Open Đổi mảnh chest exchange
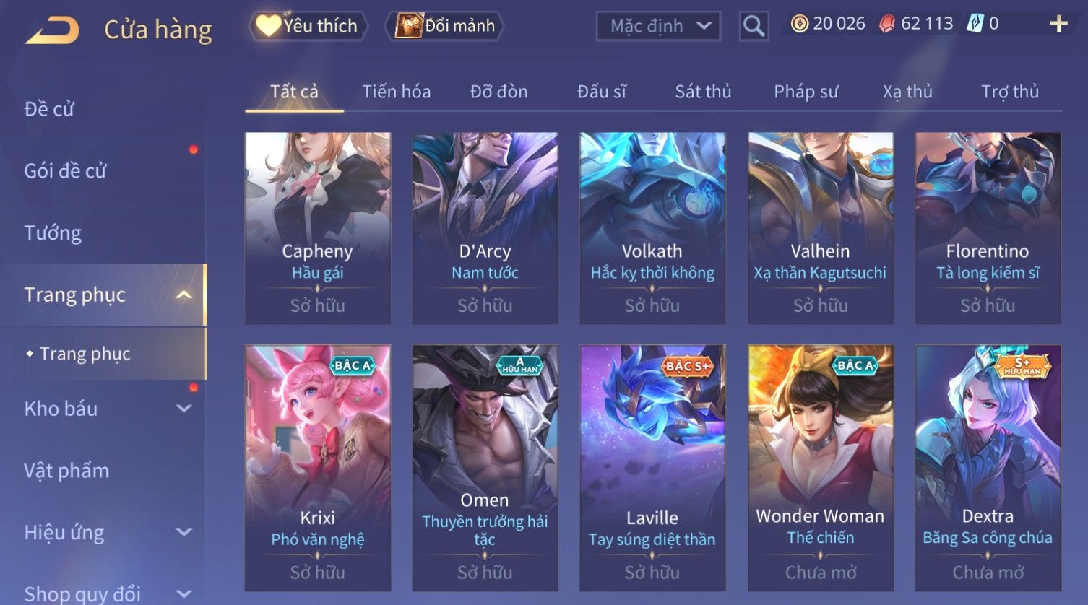The width and height of the screenshot is (1088, 605). coord(445,26)
